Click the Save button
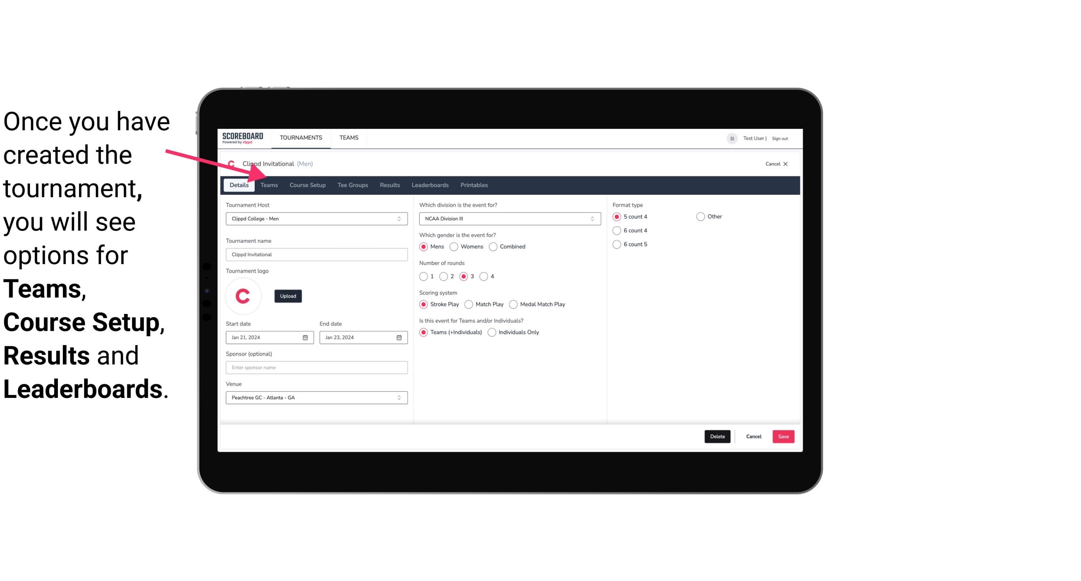This screenshot has height=581, width=1081. pos(784,436)
